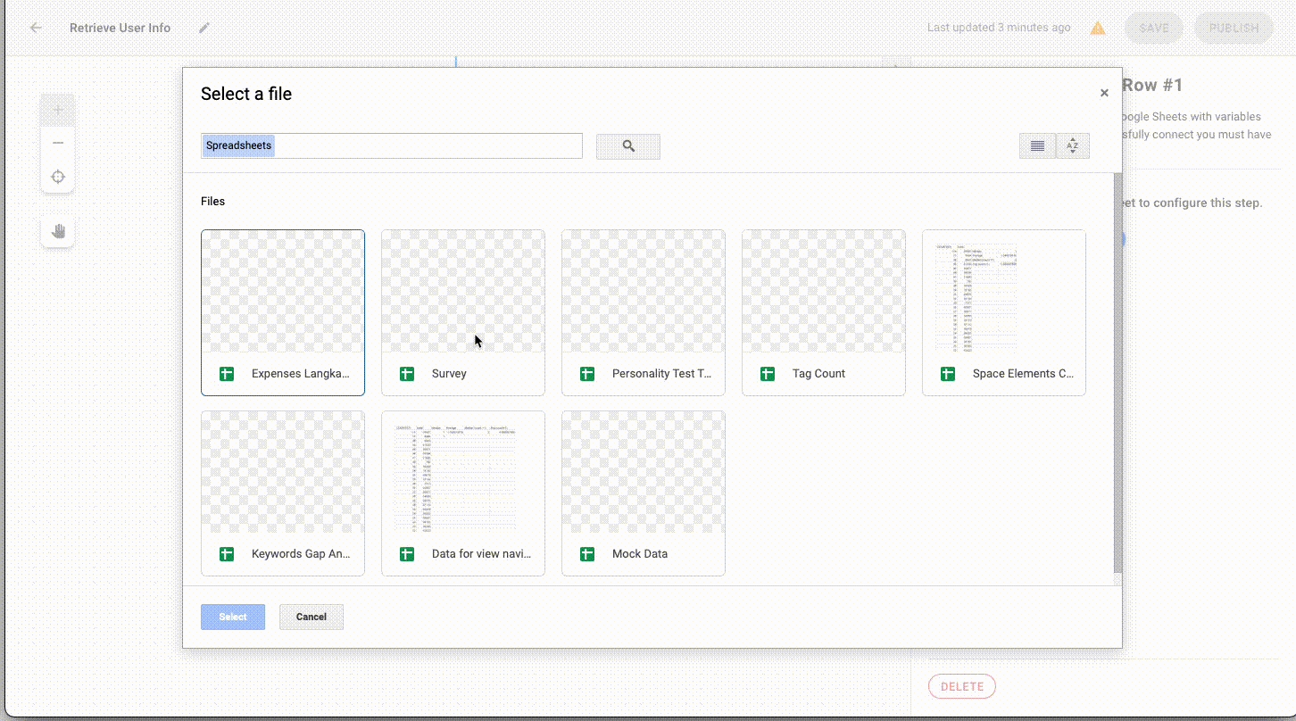Select the Survey spreadsheet file
Image resolution: width=1296 pixels, height=721 pixels.
pyautogui.click(x=462, y=312)
